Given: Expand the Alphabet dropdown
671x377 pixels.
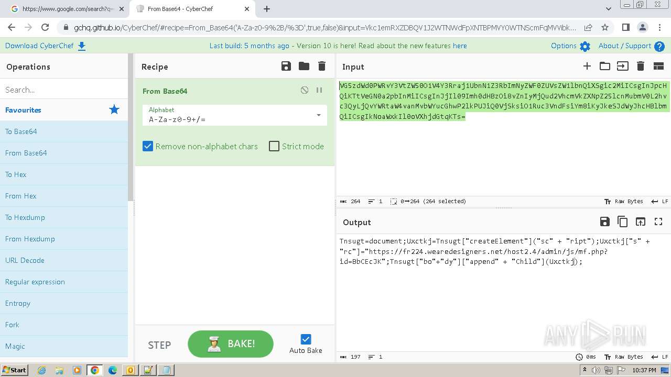Looking at the screenshot, I should pyautogui.click(x=318, y=115).
